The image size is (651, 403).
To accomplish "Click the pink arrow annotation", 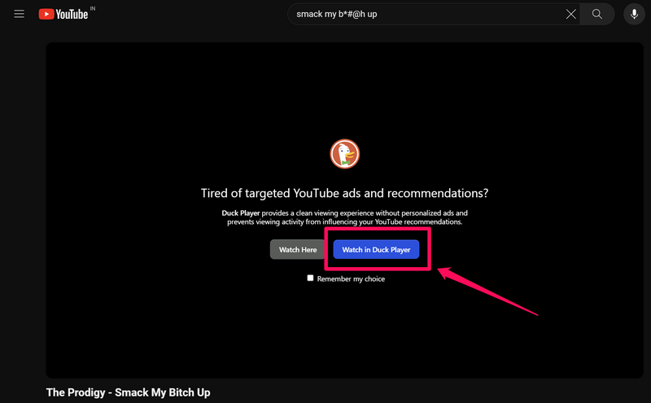I will [488, 291].
